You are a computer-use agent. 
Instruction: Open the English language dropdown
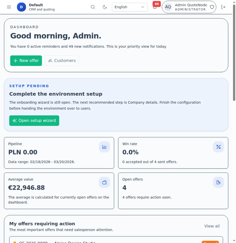click(130, 7)
